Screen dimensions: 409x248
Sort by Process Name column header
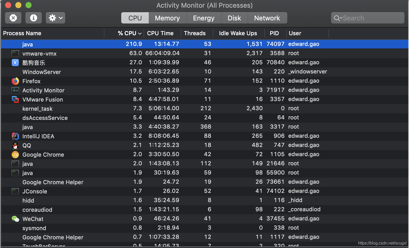click(52, 33)
